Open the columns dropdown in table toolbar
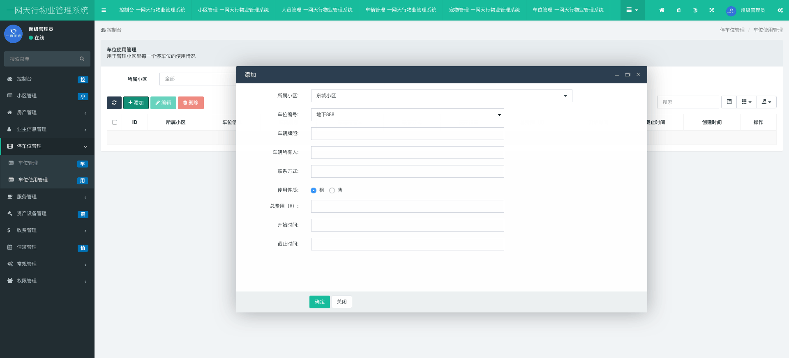The height and width of the screenshot is (358, 789). tap(746, 102)
